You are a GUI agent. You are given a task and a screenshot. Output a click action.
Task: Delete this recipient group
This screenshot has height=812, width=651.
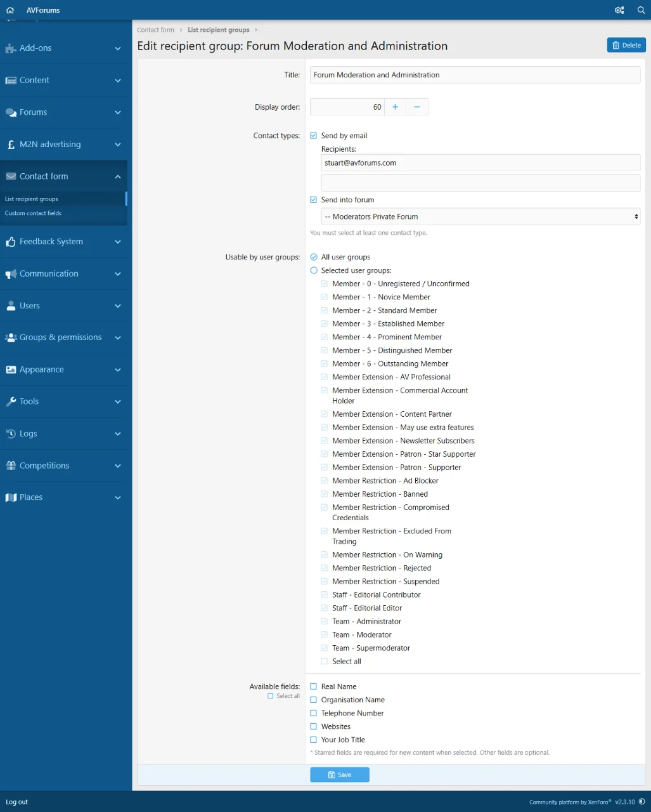(626, 45)
